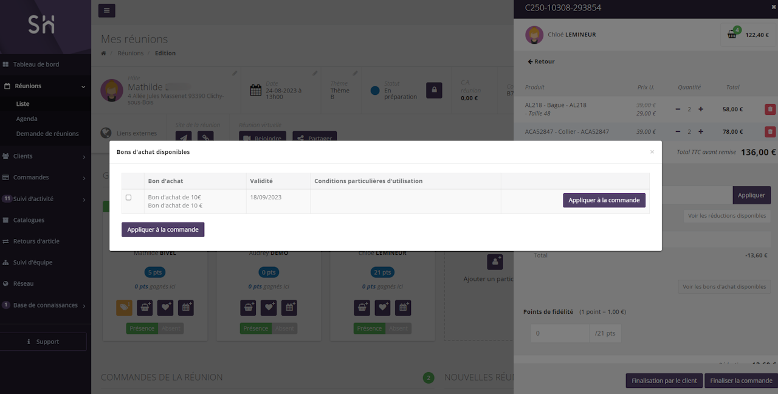The image size is (778, 394).
Task: Go to Agenda under Réunions
Action: [27, 119]
